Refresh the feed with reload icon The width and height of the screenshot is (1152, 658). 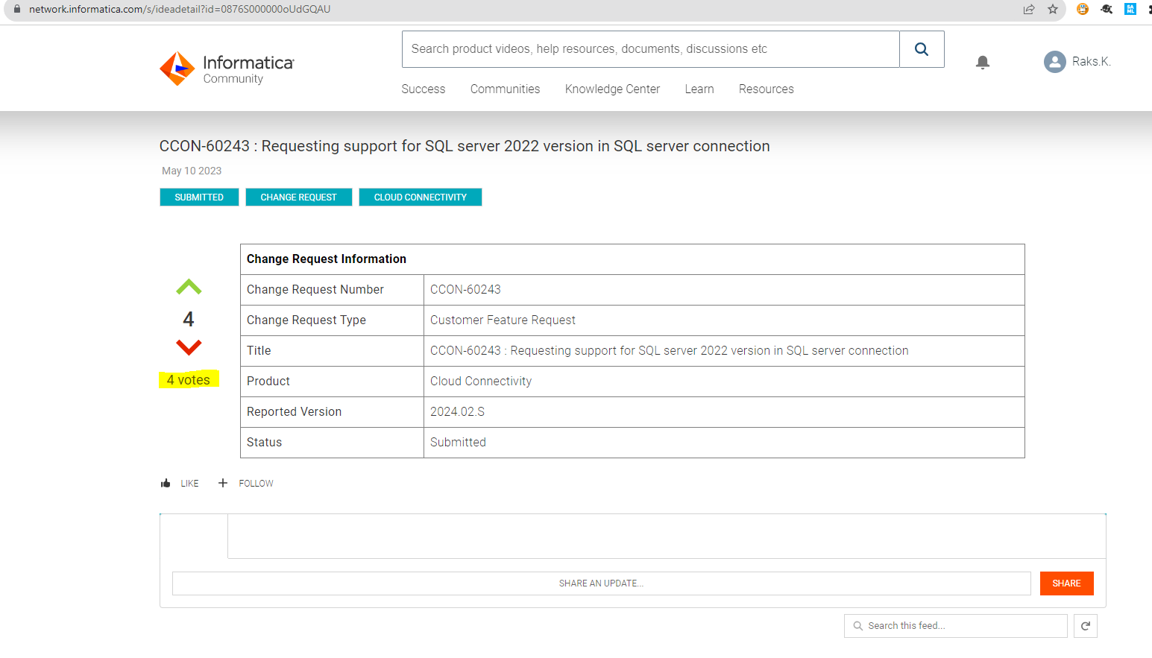tap(1086, 626)
